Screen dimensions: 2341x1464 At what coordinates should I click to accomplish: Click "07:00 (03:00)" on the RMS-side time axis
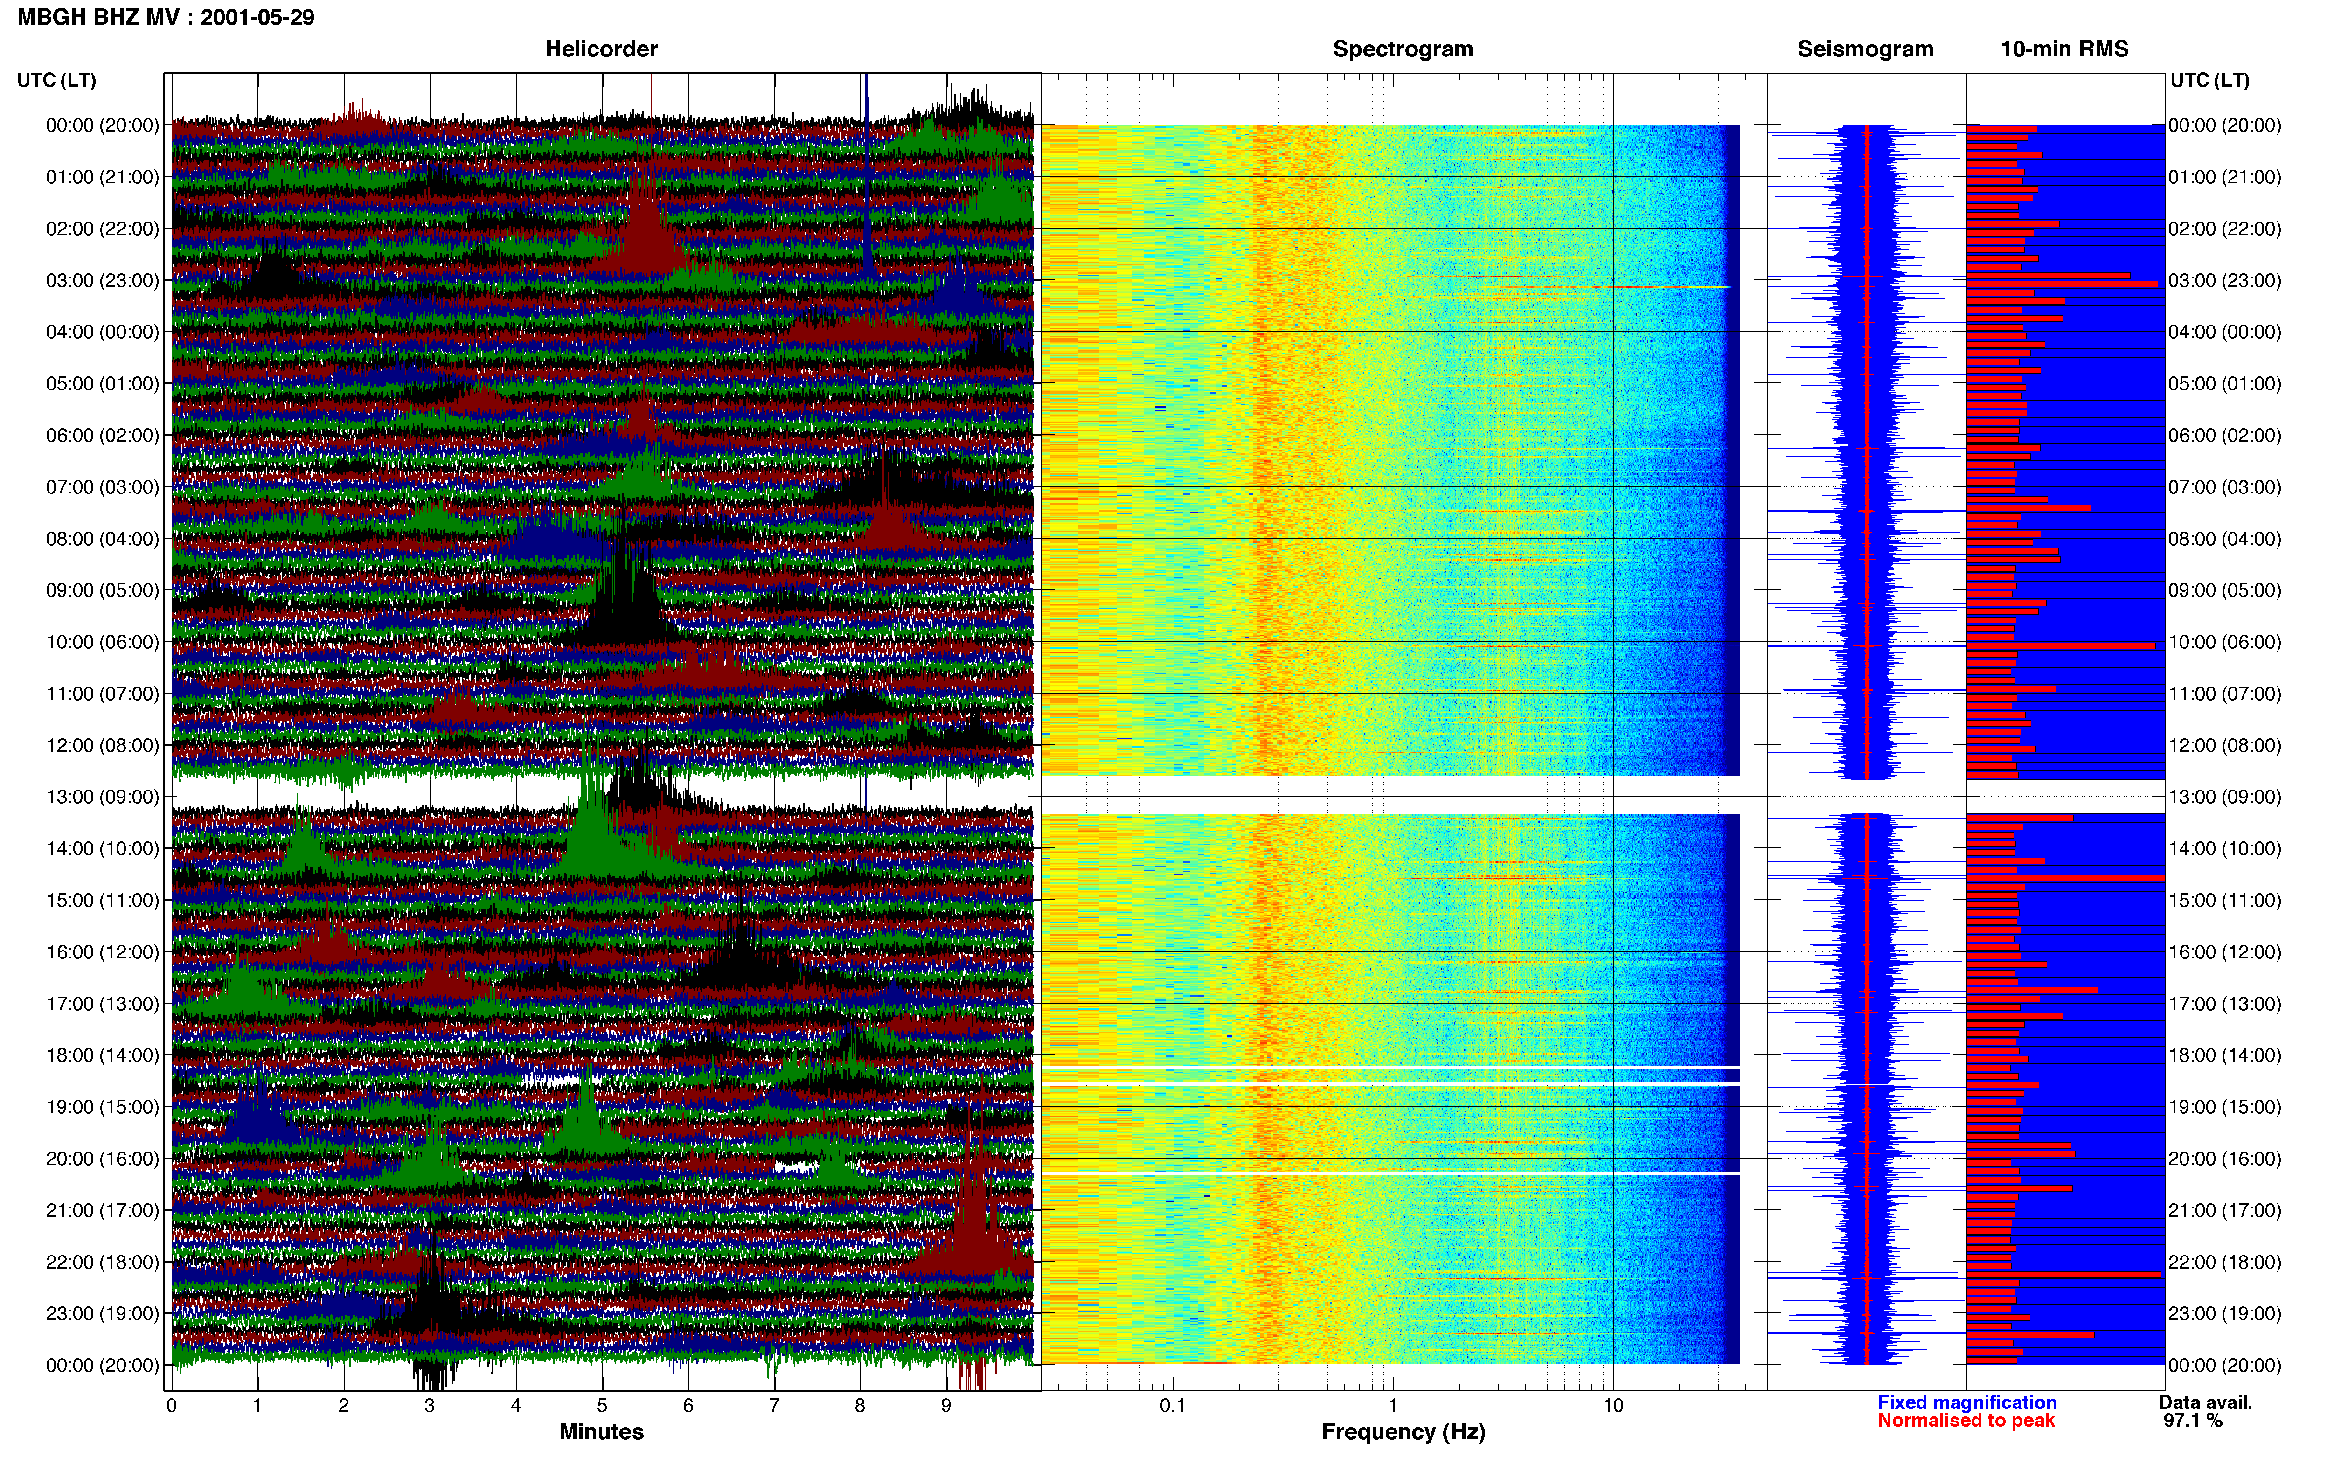coord(2225,487)
